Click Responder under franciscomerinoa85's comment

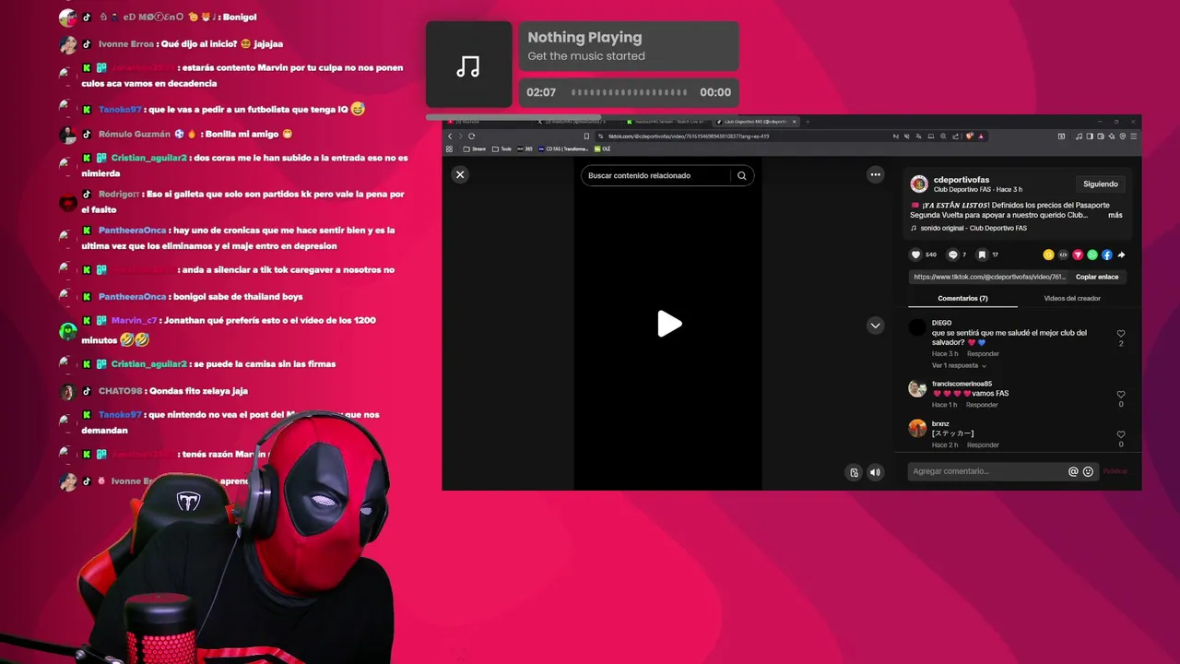pos(982,405)
